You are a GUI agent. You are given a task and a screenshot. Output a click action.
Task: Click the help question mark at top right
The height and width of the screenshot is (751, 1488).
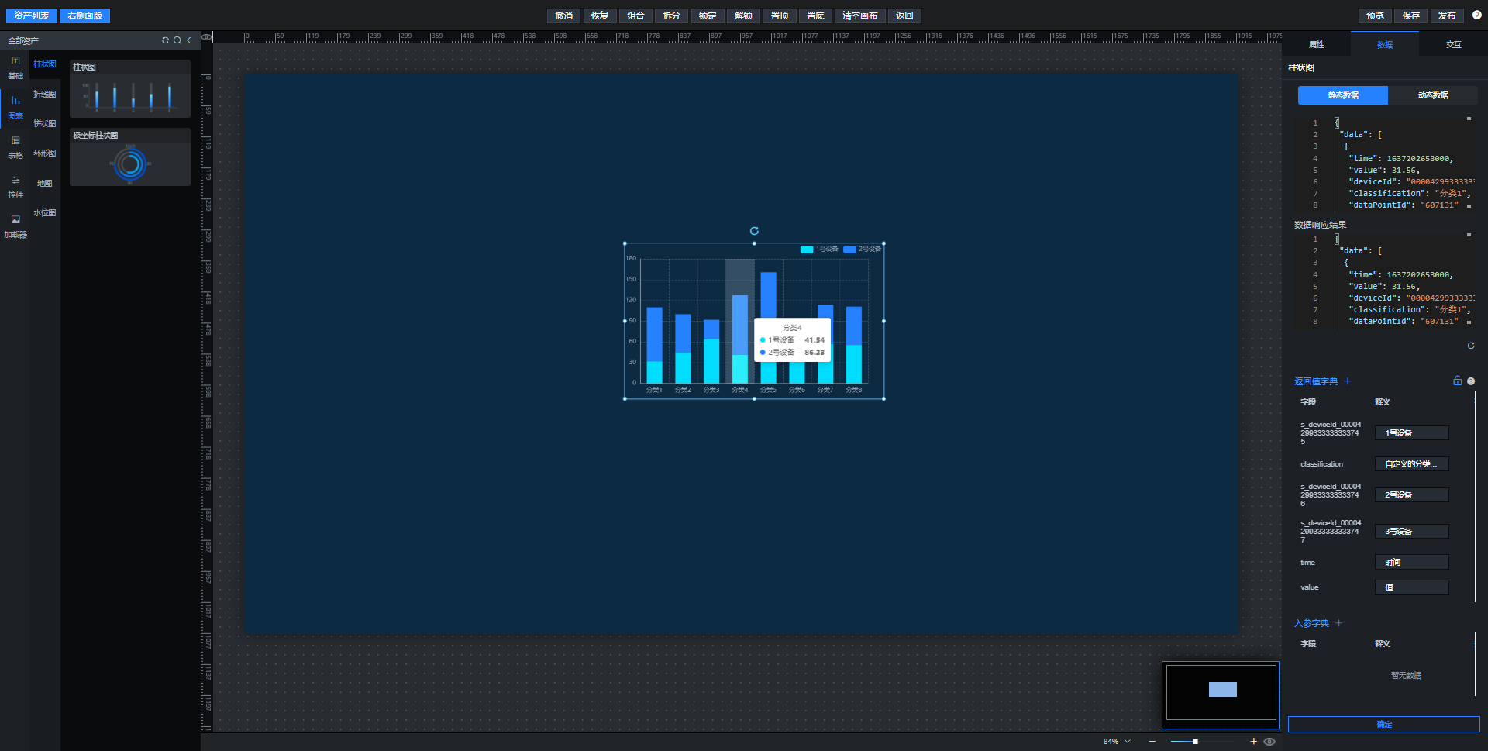point(1476,15)
